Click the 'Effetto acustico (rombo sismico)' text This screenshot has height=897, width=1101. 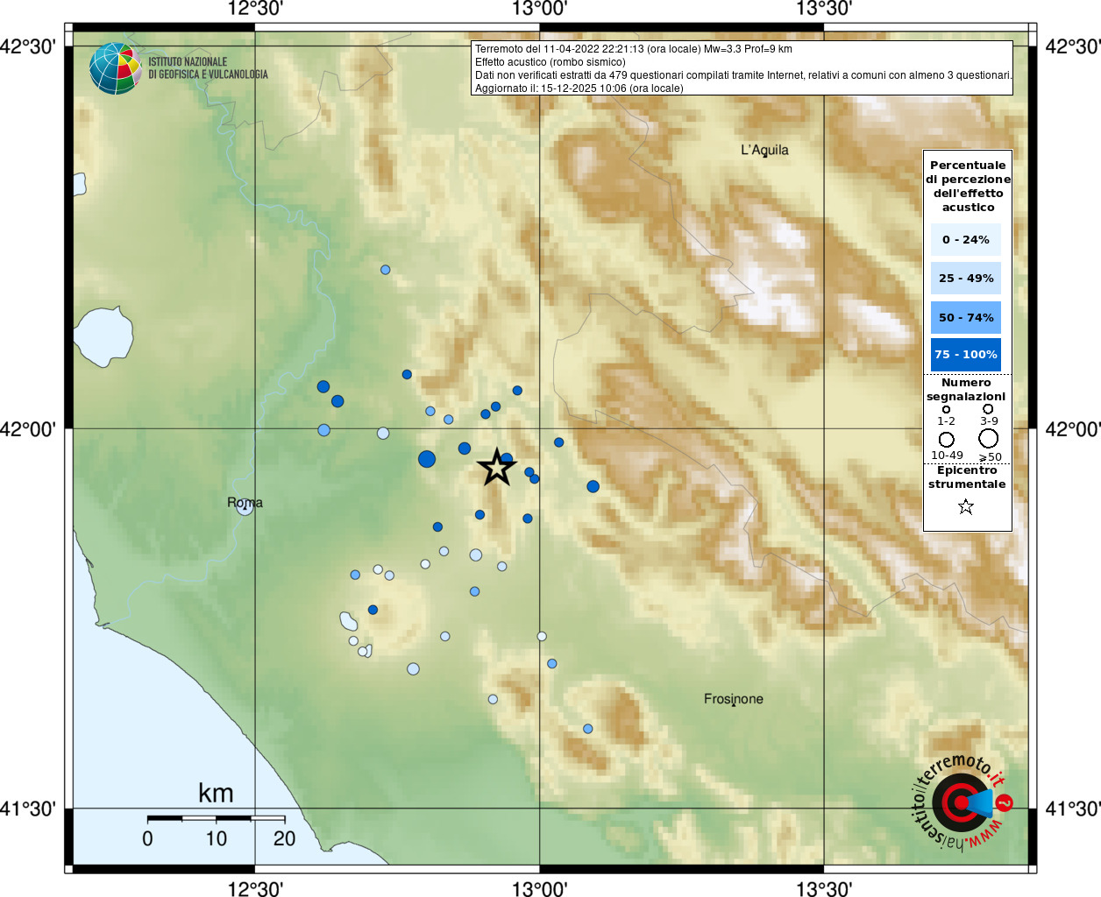pos(550,62)
